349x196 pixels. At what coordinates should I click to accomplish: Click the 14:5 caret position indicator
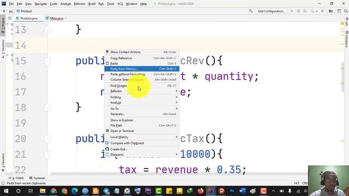coord(296,183)
